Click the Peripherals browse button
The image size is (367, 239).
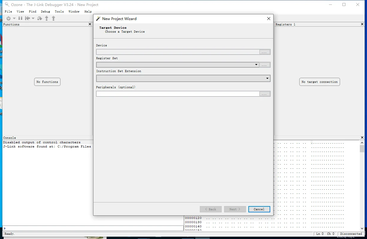[x=265, y=94]
